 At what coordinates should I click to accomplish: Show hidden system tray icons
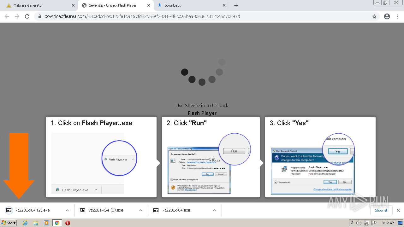click(x=352, y=223)
